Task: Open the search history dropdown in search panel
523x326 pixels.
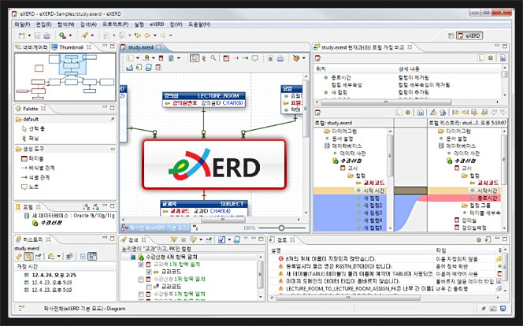Action: tap(201, 239)
